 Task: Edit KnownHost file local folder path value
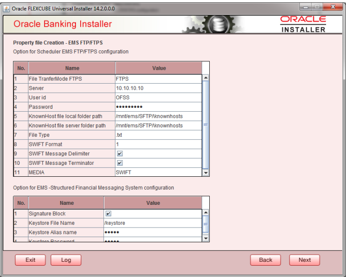(159, 116)
